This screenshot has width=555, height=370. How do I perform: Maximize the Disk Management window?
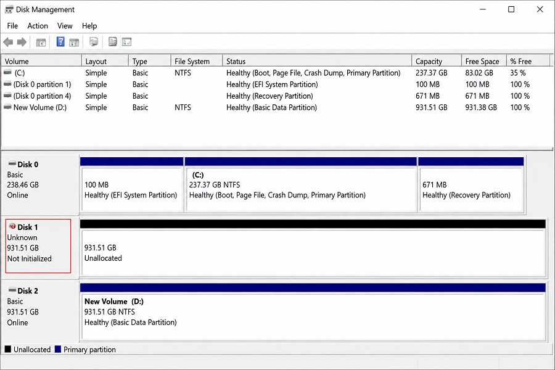pos(511,10)
